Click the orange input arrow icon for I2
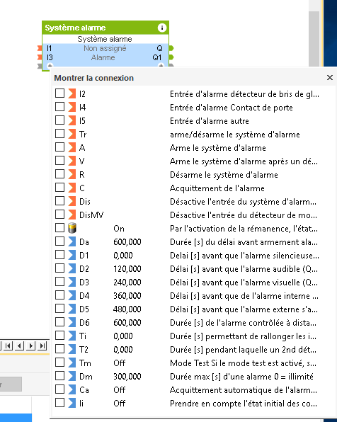337x422 pixels. pyautogui.click(x=72, y=93)
